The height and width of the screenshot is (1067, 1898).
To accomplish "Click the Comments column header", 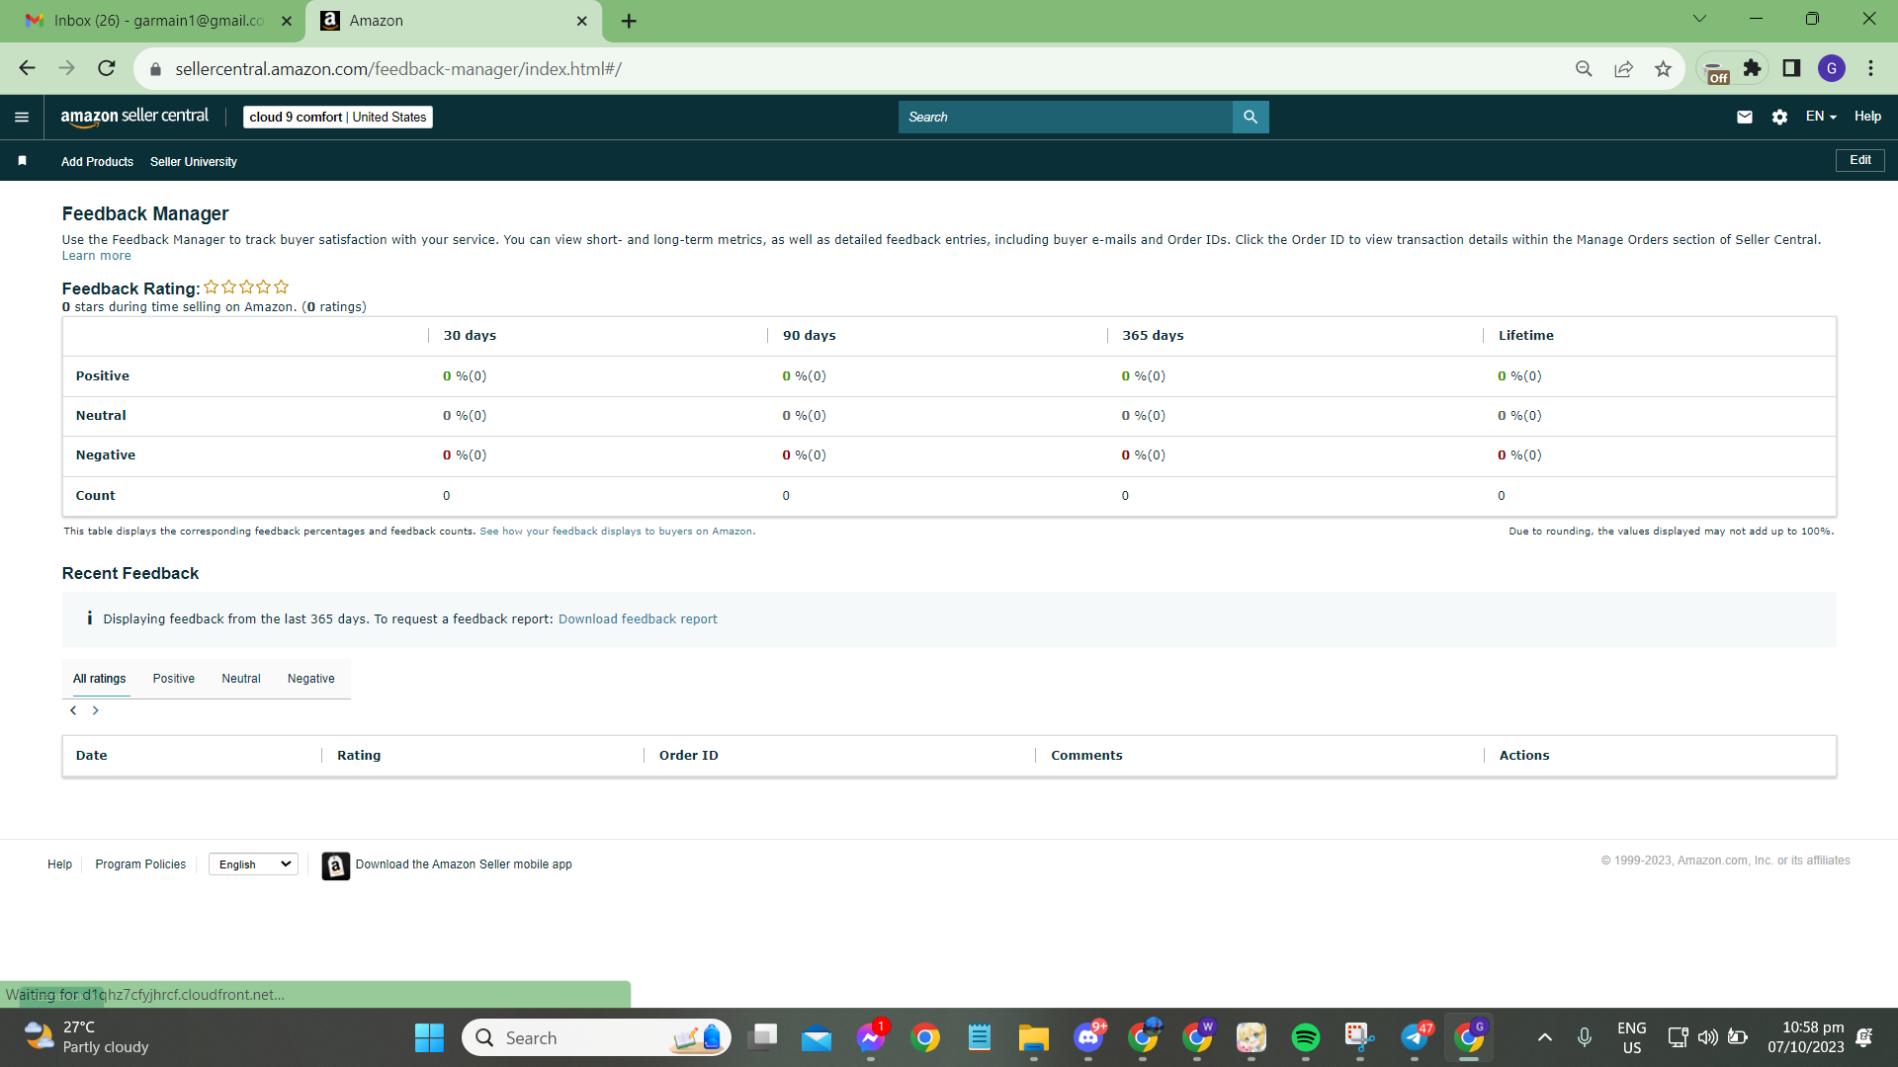I will (1086, 756).
